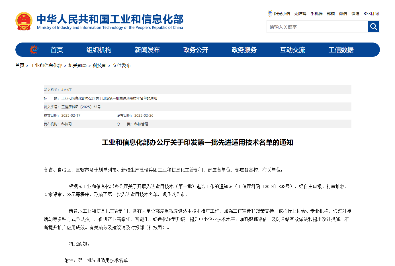The width and height of the screenshot is (395, 266).
Task: Click the 邮箱 link at top
Action: (331, 14)
